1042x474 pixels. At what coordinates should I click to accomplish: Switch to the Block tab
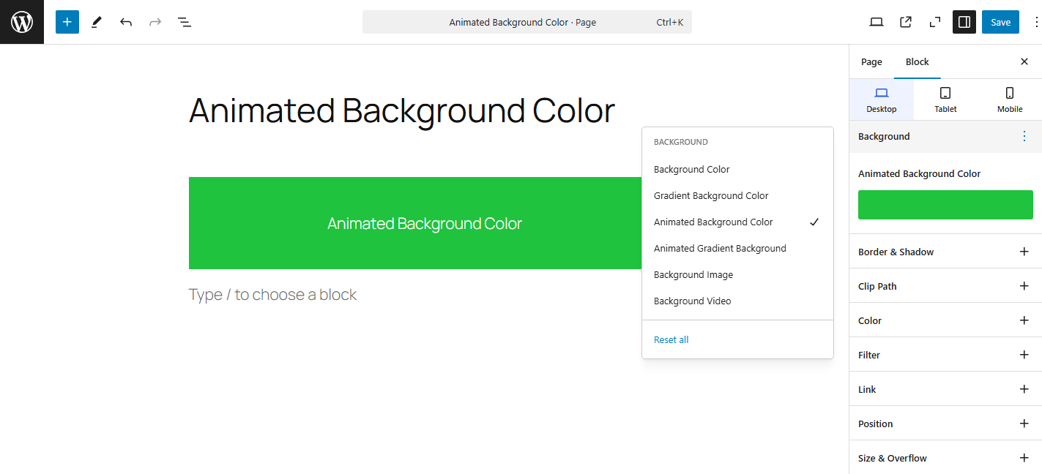point(918,61)
